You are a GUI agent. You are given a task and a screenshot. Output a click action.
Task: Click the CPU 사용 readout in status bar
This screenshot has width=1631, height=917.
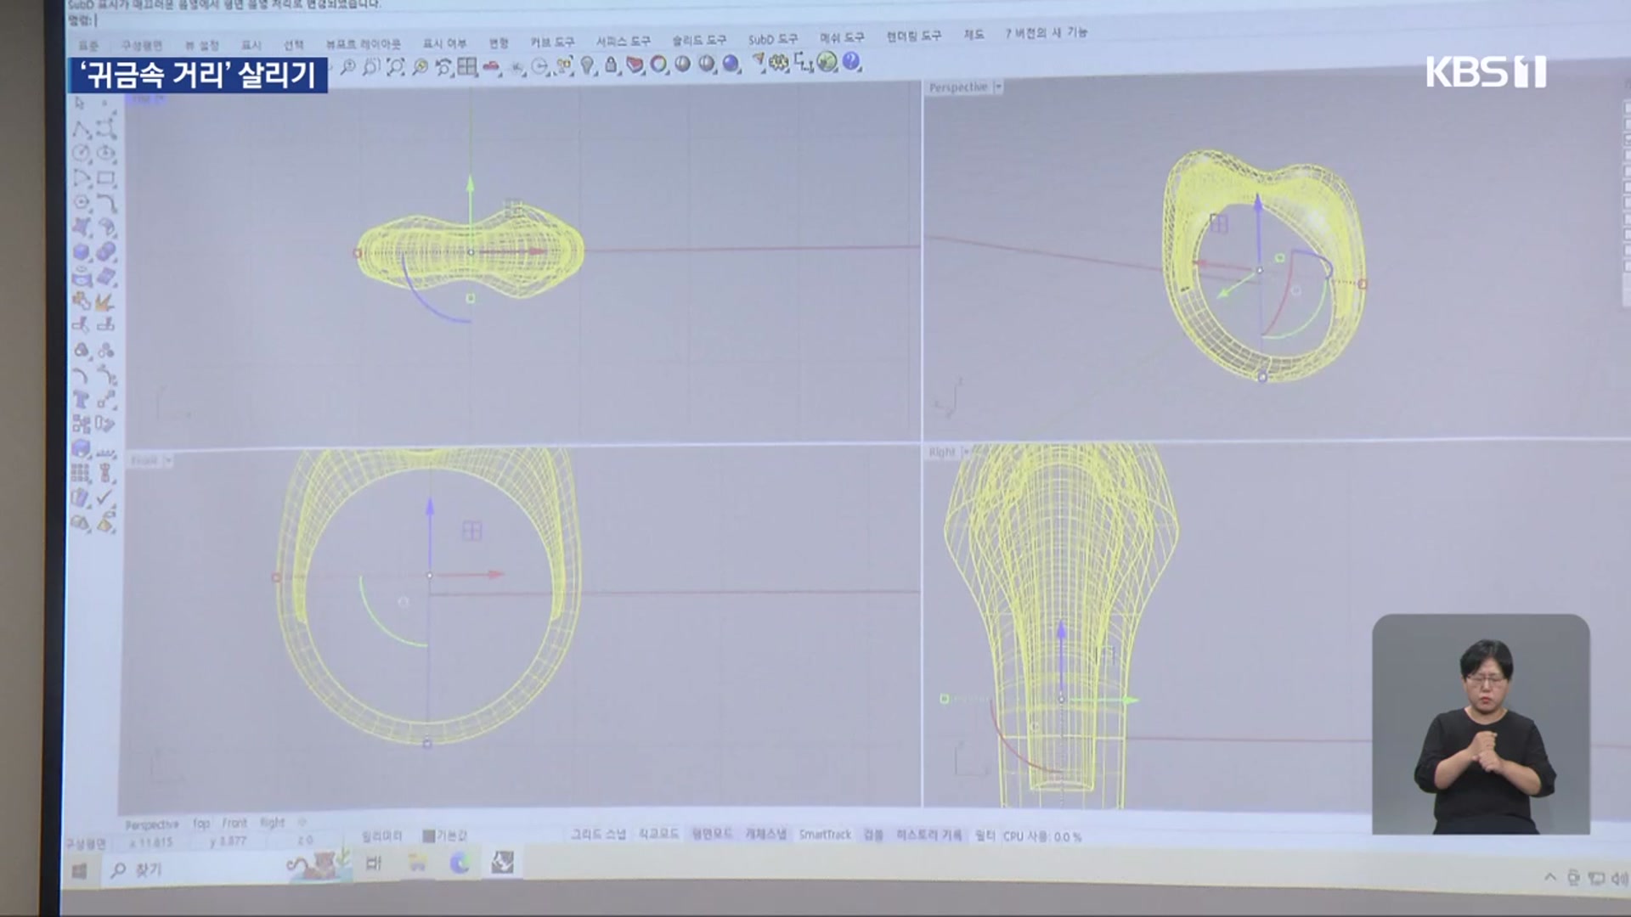coord(1042,836)
